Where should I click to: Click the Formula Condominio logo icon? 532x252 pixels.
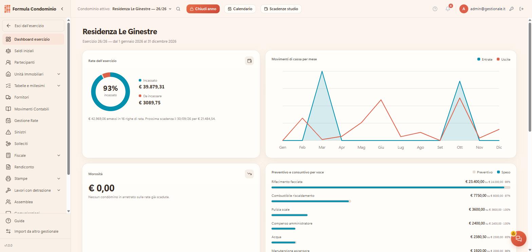pos(7,9)
